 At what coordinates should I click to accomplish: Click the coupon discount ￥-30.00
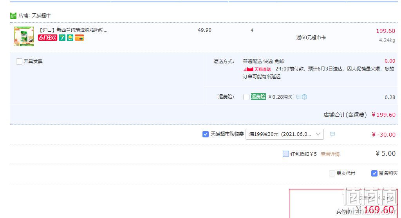click(384, 134)
